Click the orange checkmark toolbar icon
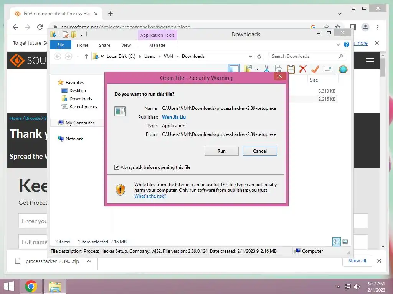393x294 pixels. pyautogui.click(x=315, y=69)
